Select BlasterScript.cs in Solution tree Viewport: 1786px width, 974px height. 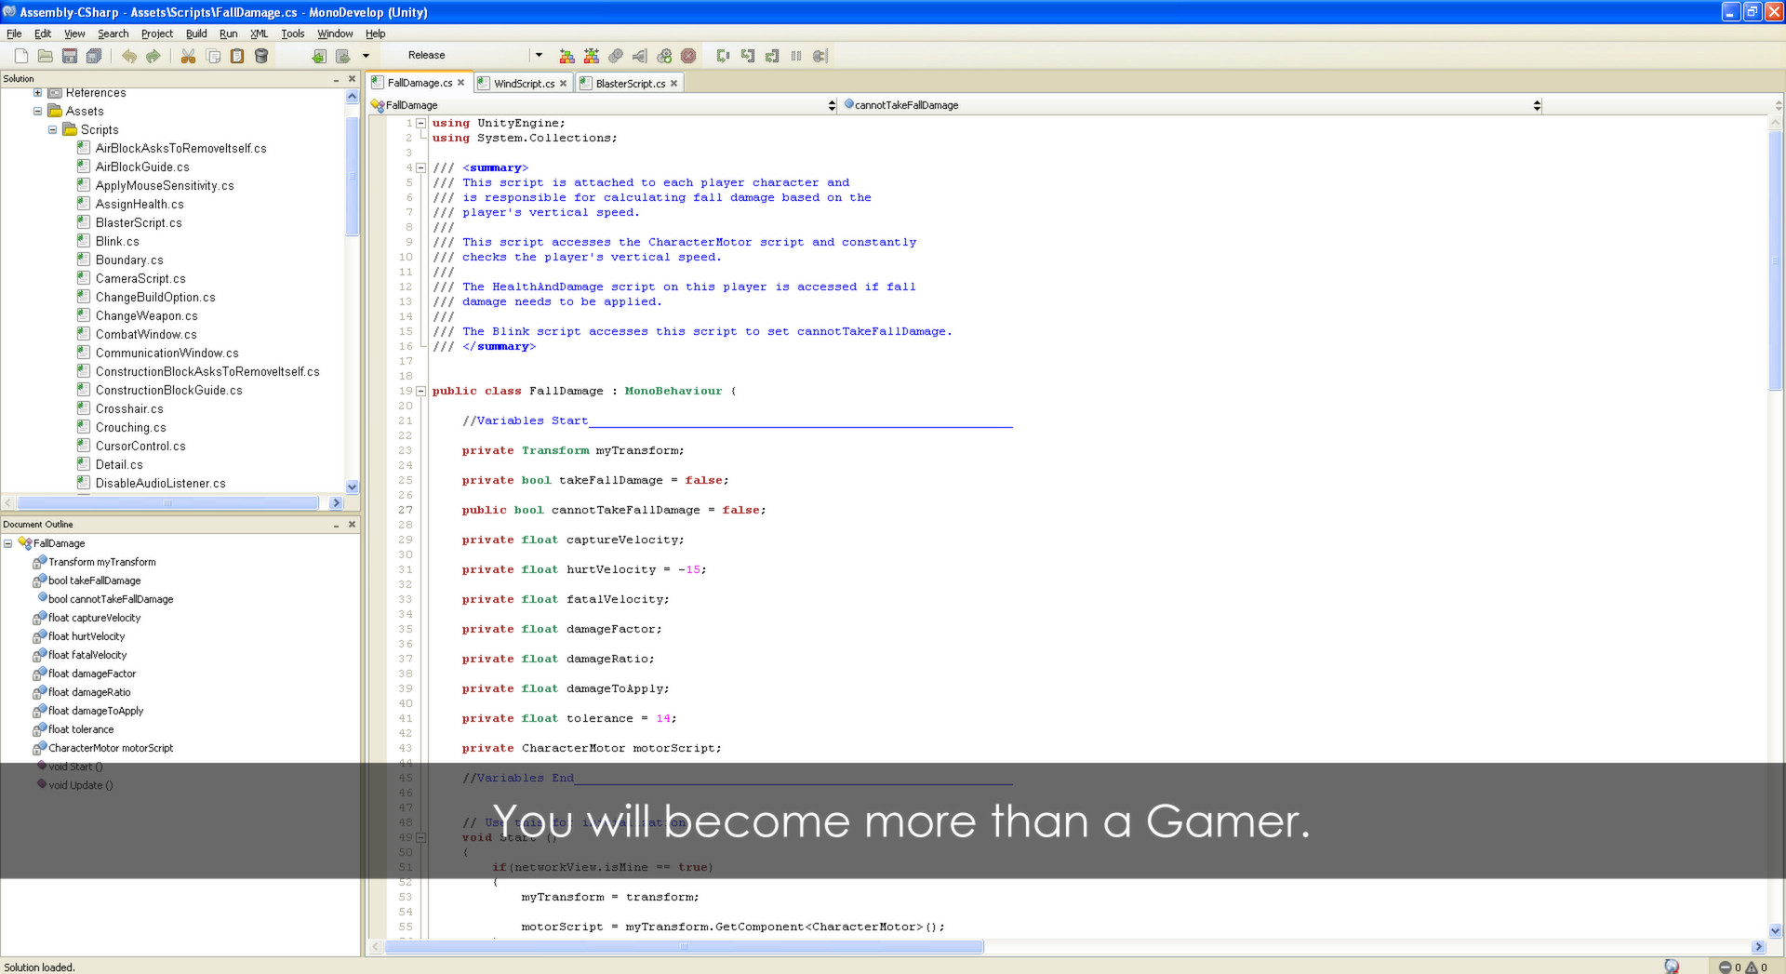click(139, 223)
